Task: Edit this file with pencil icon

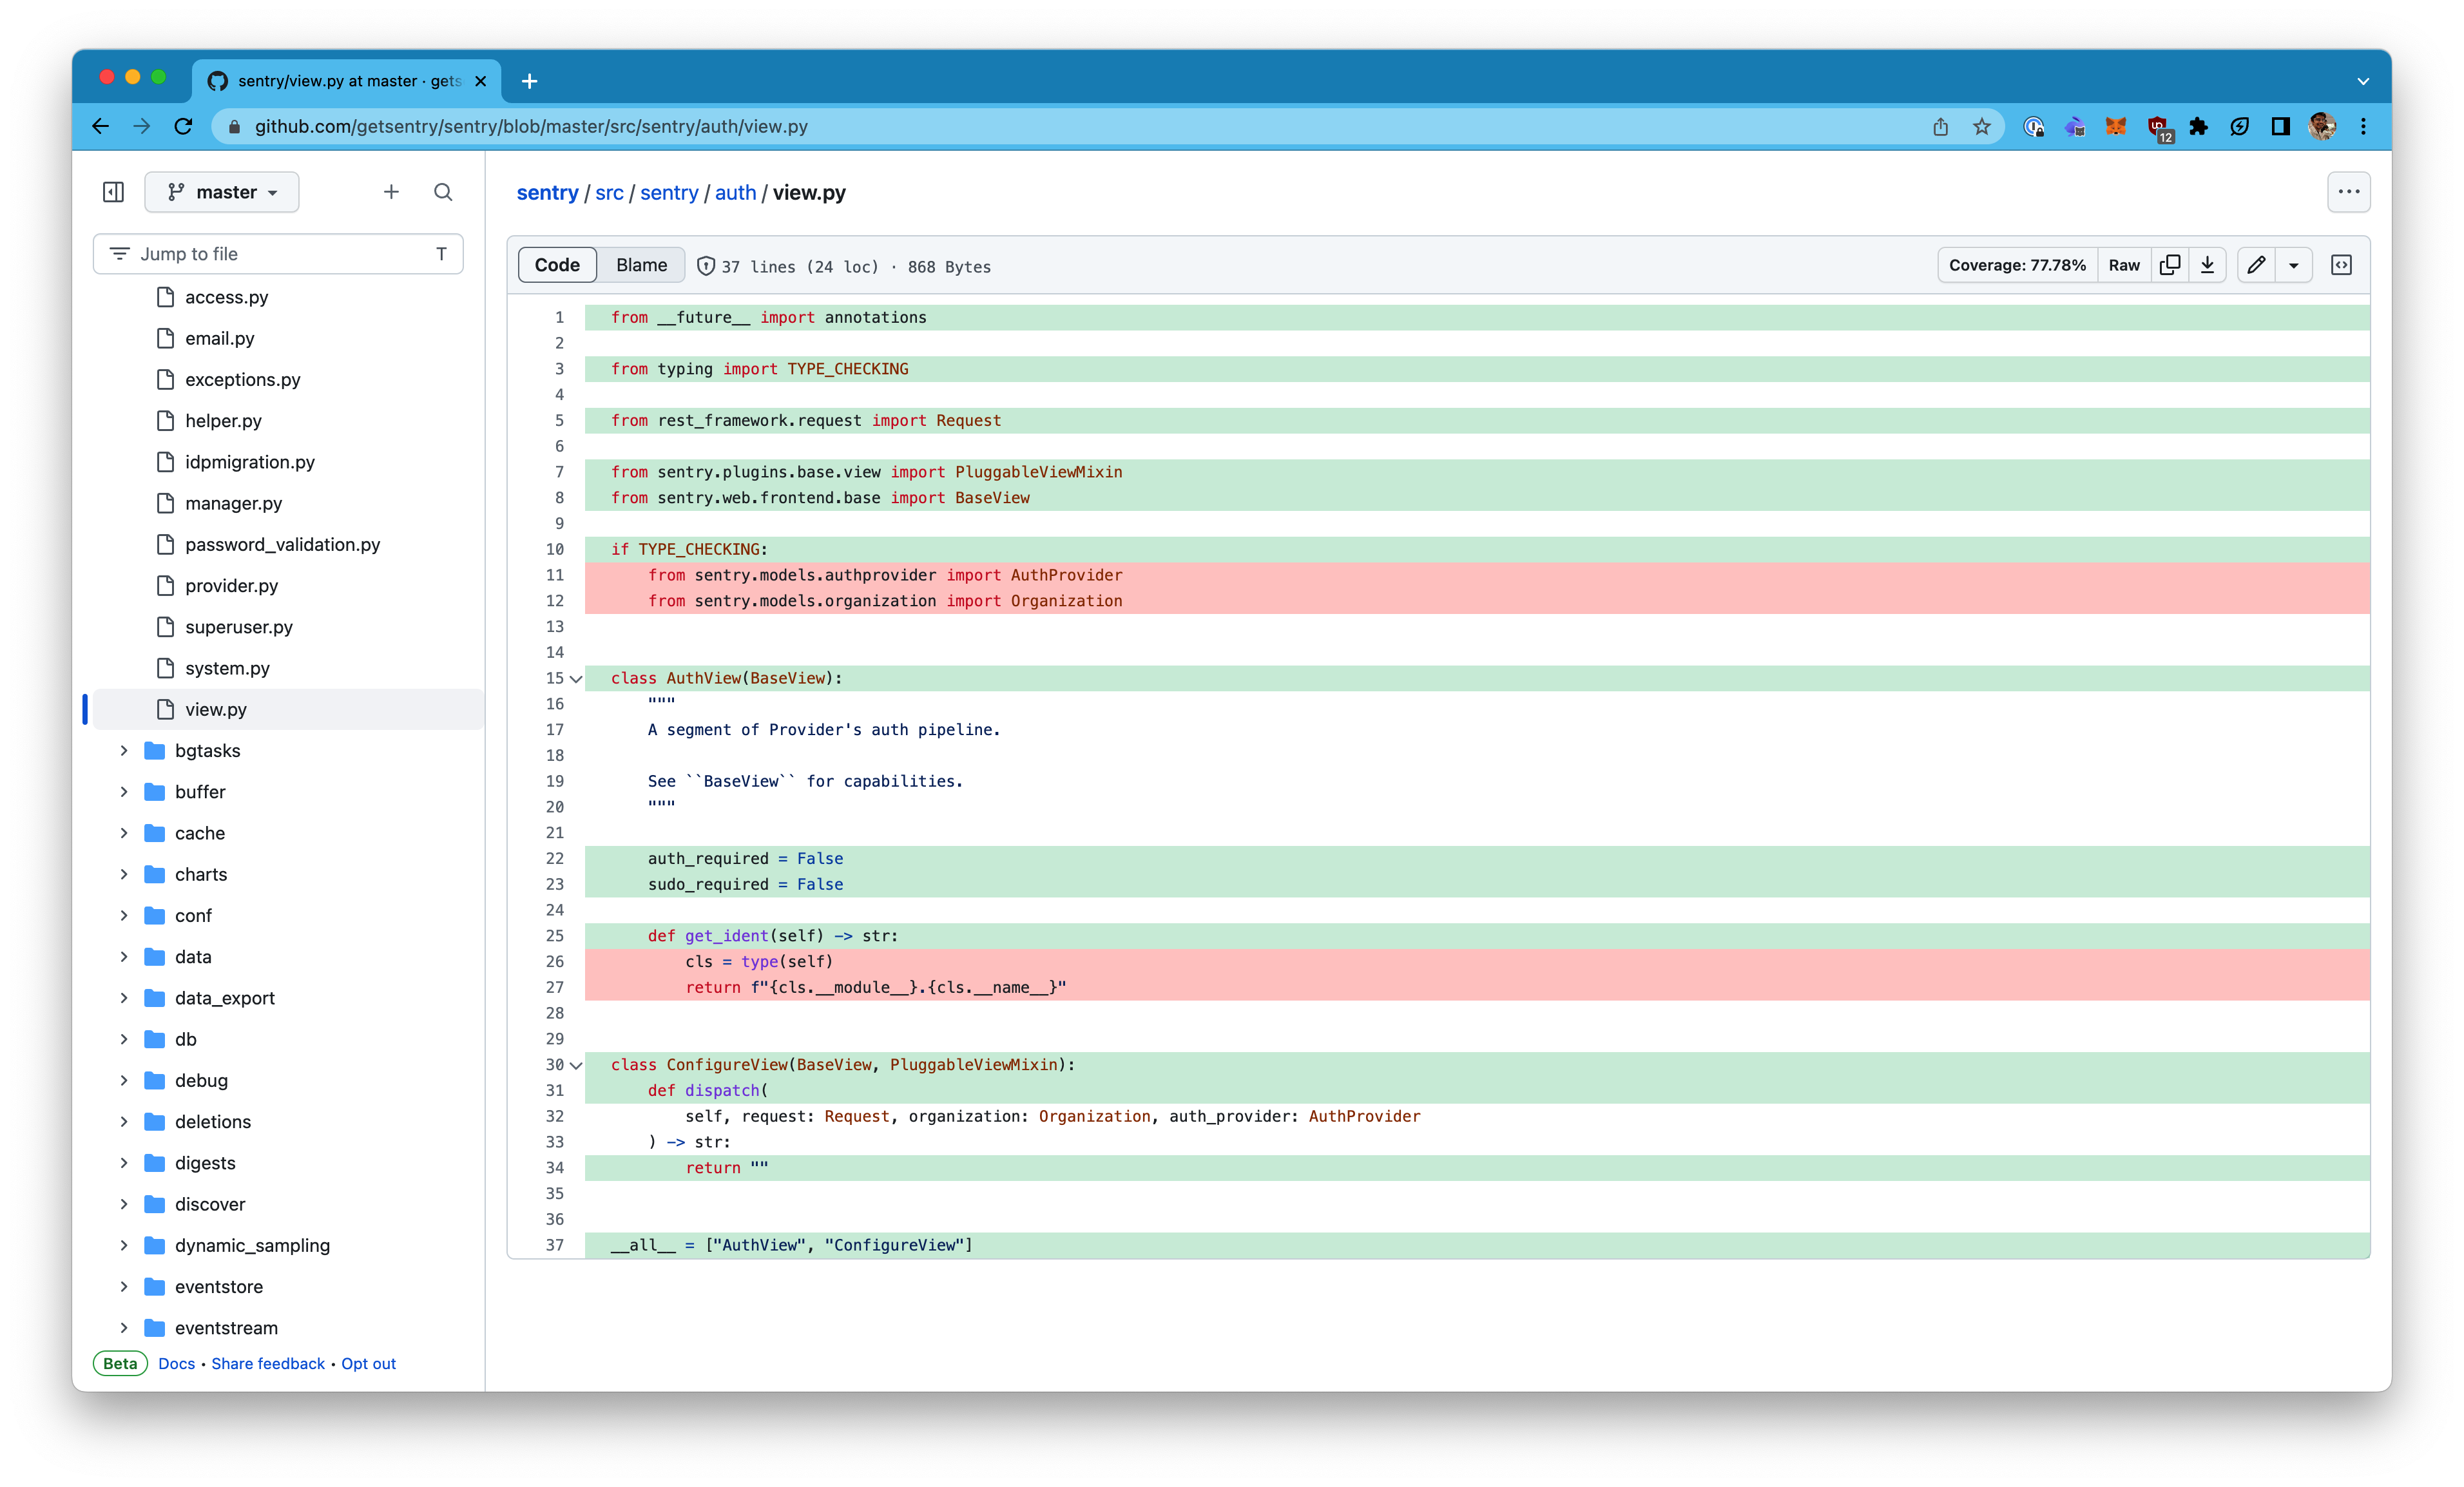Action: [2256, 265]
